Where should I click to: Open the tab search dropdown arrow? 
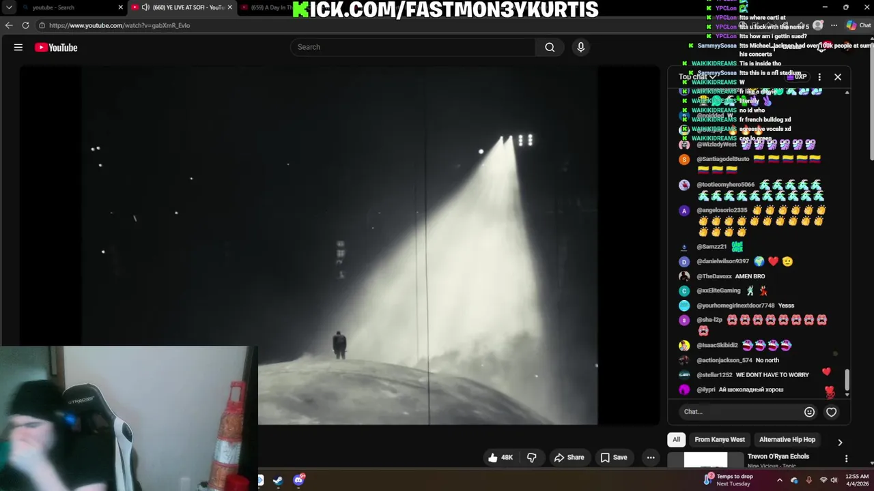[x=9, y=8]
